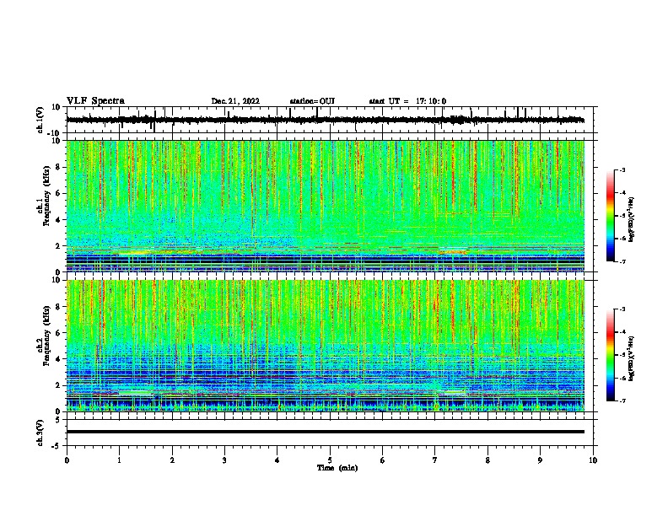This screenshot has height=516, width=668.
Task: Click time axis tick label "4"
Action: pyautogui.click(x=277, y=460)
